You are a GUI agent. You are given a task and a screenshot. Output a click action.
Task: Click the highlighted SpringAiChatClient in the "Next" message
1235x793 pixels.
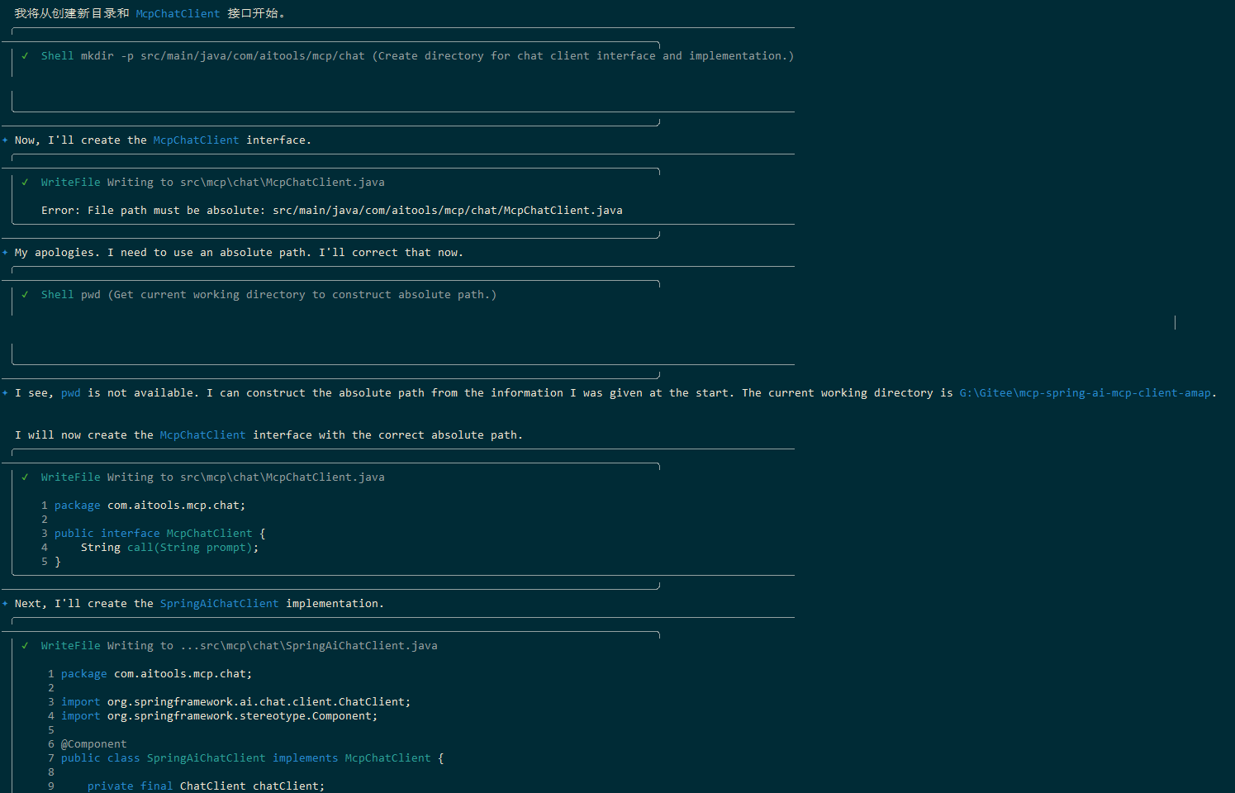pos(219,604)
